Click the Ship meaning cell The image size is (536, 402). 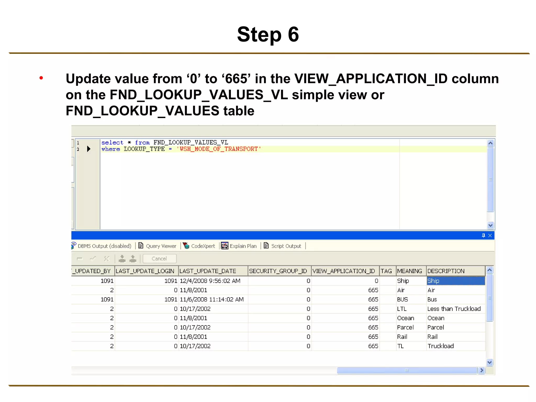[x=411, y=281]
